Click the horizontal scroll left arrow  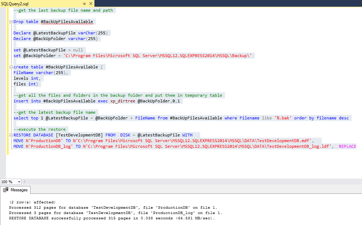pyautogui.click(x=24, y=182)
